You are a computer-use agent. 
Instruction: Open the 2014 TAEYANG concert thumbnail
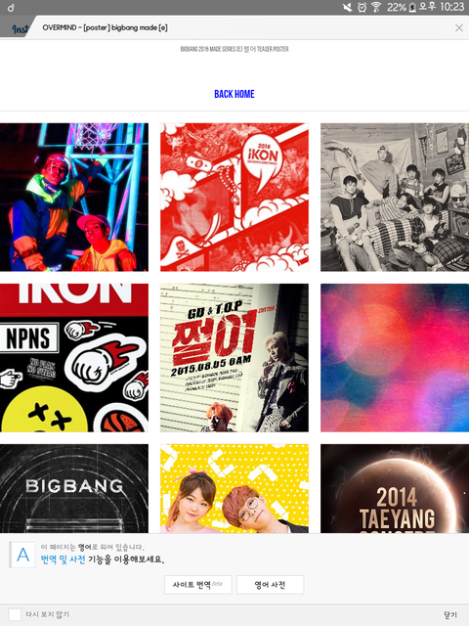click(395, 488)
